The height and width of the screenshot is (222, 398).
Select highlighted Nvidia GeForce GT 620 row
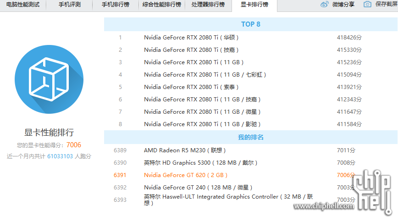(x=251, y=175)
